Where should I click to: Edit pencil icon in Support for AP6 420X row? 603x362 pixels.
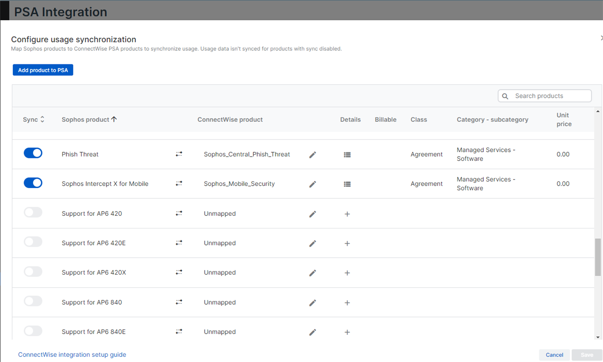[x=312, y=273]
